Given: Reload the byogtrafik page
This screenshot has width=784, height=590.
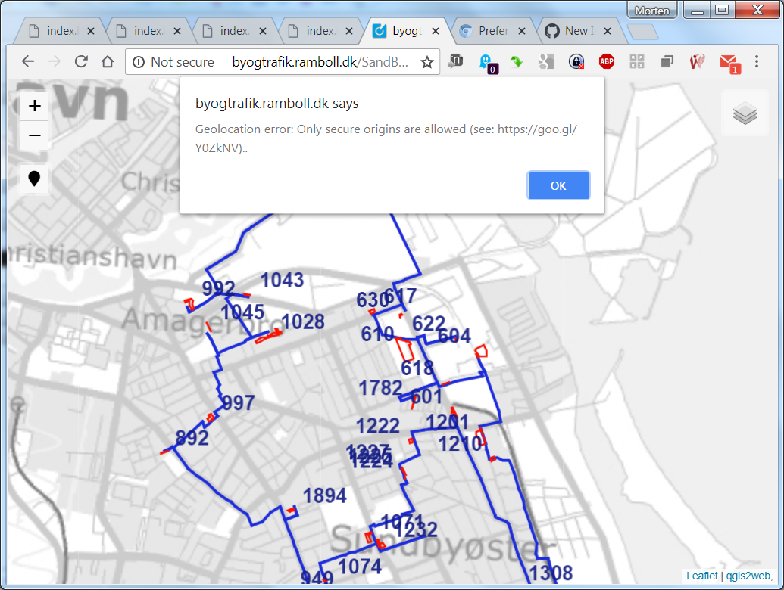Looking at the screenshot, I should (x=81, y=61).
